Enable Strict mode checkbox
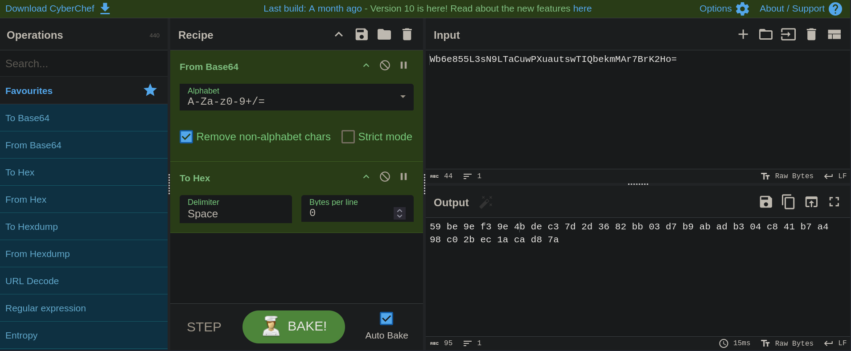Image resolution: width=851 pixels, height=351 pixels. point(348,137)
